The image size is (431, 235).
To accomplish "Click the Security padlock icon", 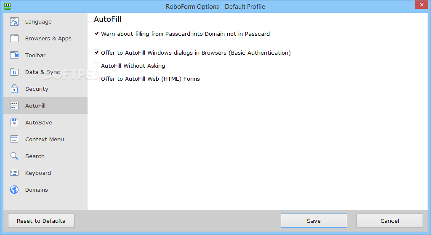I will [x=14, y=89].
